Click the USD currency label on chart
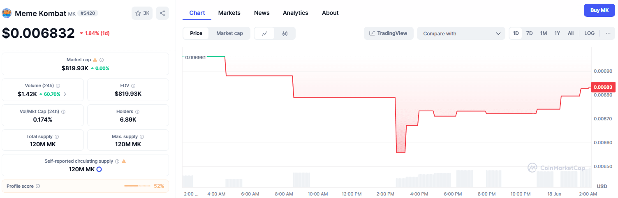Screen dimensions: 618x198 pyautogui.click(x=602, y=186)
